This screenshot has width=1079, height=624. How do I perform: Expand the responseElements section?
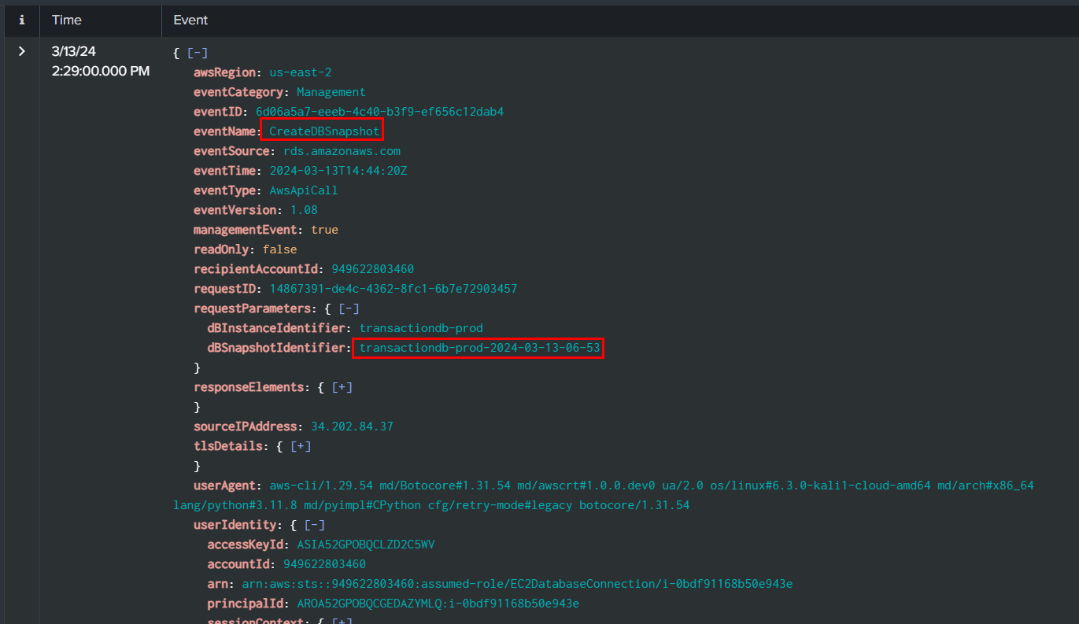pos(342,387)
